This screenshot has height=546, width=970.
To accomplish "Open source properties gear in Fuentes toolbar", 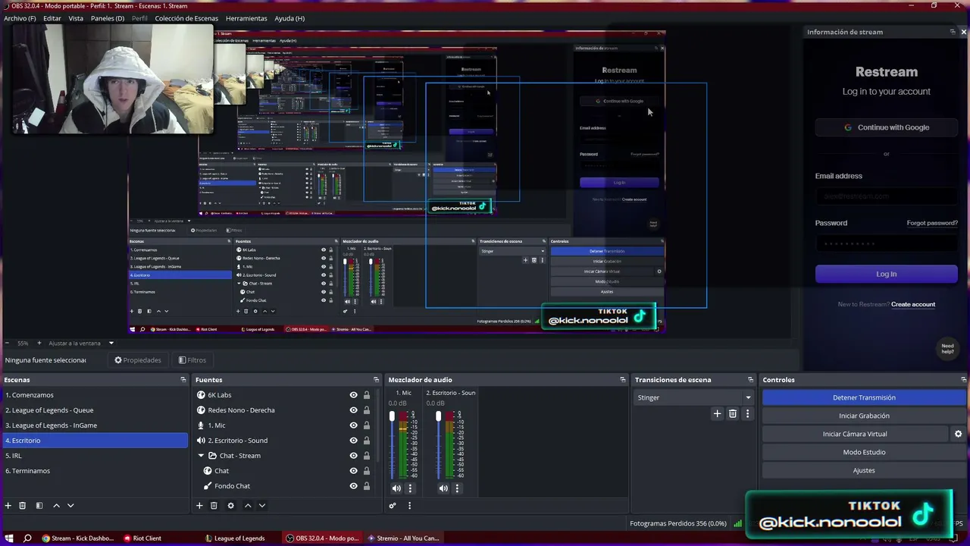I will tap(231, 506).
